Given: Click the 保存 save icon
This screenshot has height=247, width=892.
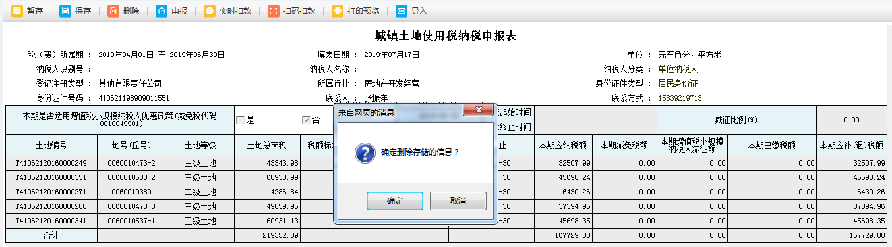Looking at the screenshot, I should coord(65,11).
